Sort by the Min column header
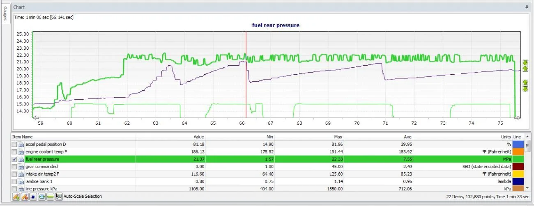 [x=239, y=137]
